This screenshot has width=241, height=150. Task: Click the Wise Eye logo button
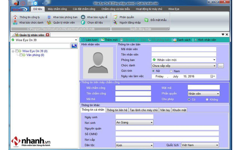pos(20,9)
